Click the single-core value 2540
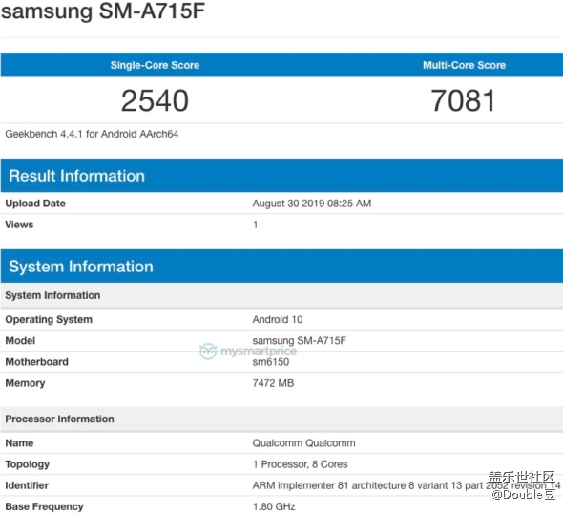563x516 pixels. tap(155, 100)
